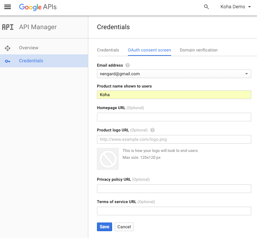The height and width of the screenshot is (238, 257).
Task: Select the OAuth consent screen tab
Action: click(x=149, y=50)
